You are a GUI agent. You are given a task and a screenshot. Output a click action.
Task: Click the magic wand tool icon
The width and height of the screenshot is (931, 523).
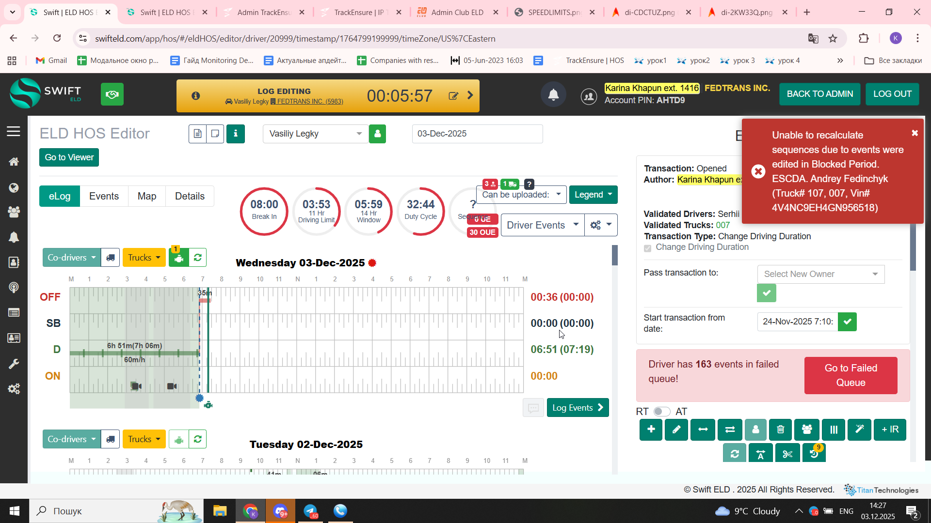click(859, 430)
